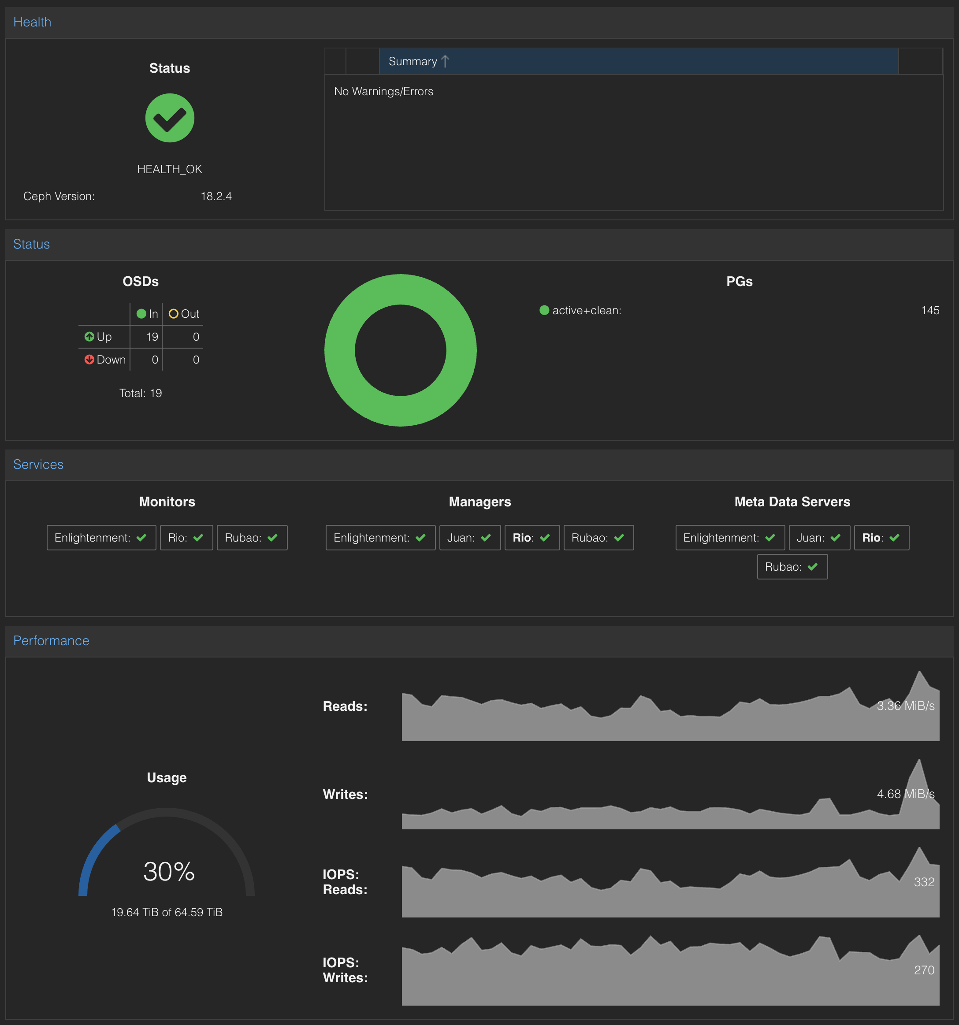Click the green Up arrow icon in the OSDs table

[89, 337]
